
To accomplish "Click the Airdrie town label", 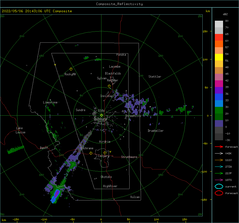I will [x=105, y=142].
